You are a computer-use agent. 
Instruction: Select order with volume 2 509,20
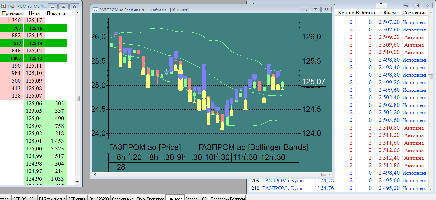click(x=389, y=37)
